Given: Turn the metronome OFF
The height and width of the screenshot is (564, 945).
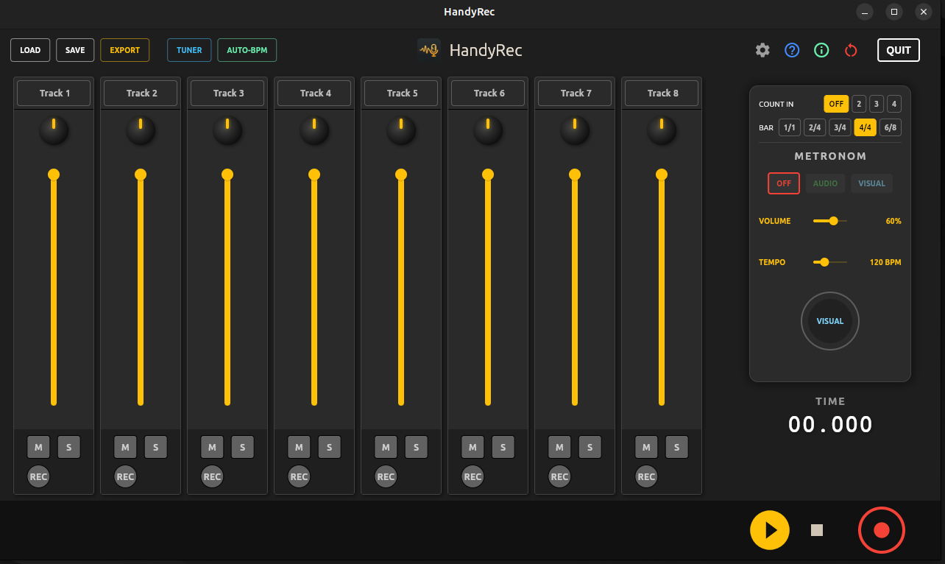Looking at the screenshot, I should pos(783,183).
